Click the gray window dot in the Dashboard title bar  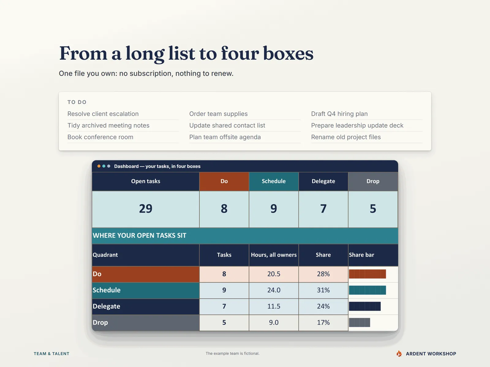pyautogui.click(x=109, y=166)
